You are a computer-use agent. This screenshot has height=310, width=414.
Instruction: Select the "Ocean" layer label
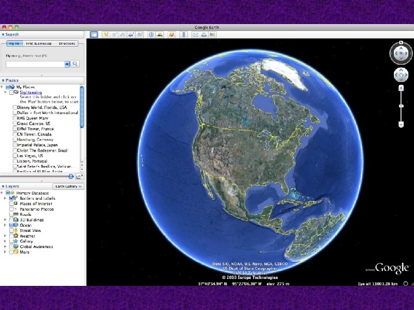(26, 225)
